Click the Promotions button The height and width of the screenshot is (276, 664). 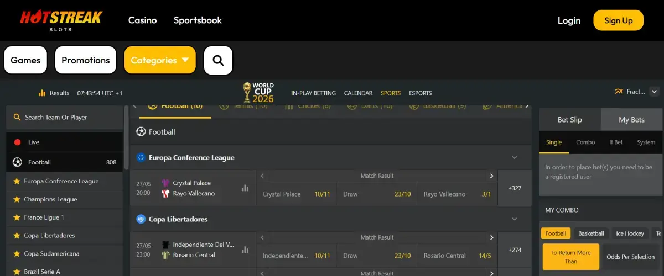pos(86,60)
